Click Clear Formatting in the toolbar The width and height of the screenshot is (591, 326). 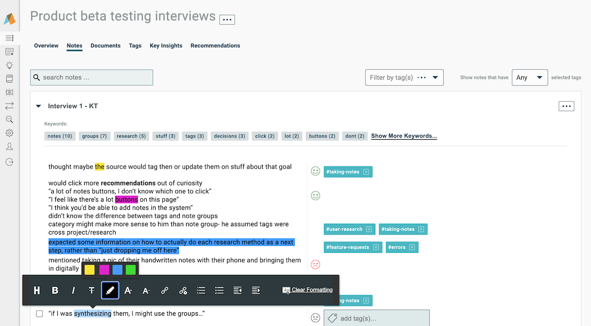point(307,290)
